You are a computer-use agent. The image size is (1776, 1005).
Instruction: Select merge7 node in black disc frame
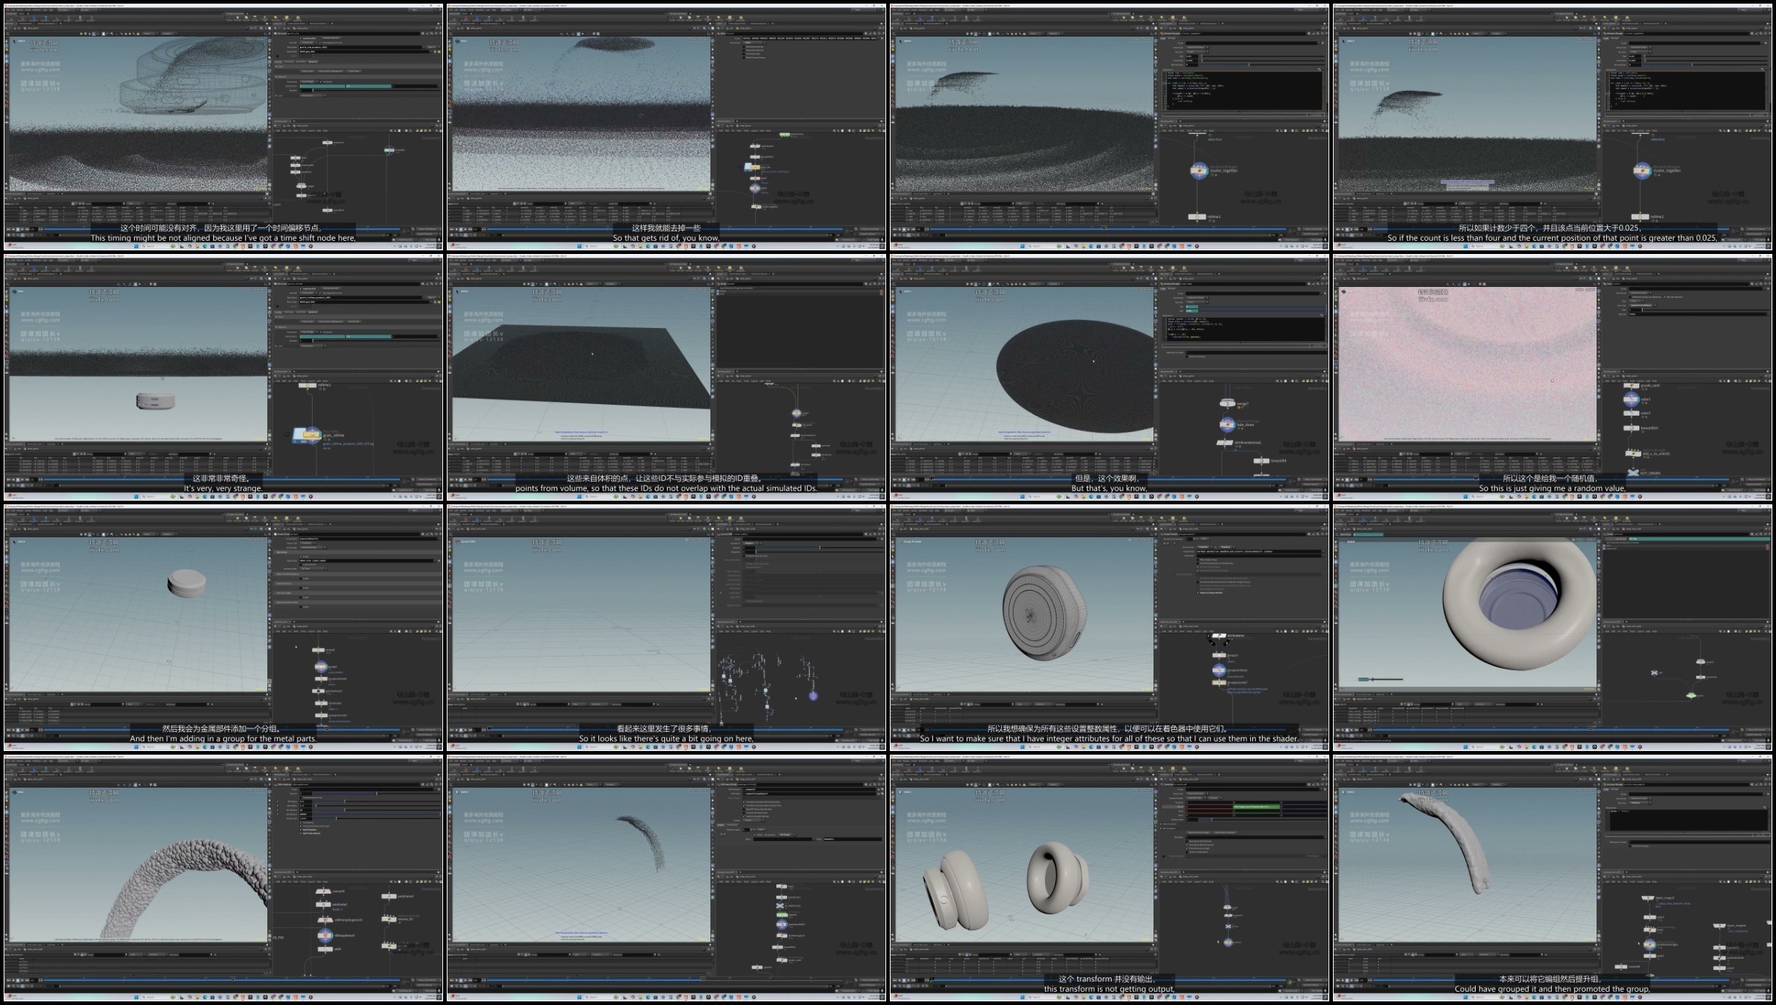tap(1227, 403)
